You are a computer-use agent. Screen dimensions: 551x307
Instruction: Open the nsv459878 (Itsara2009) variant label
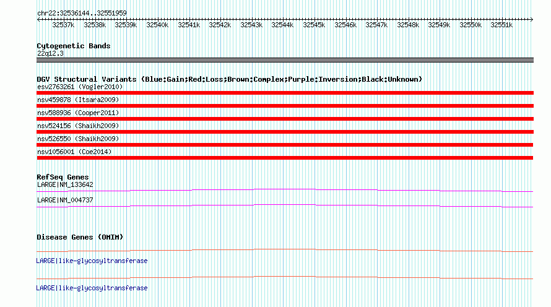click(x=78, y=100)
